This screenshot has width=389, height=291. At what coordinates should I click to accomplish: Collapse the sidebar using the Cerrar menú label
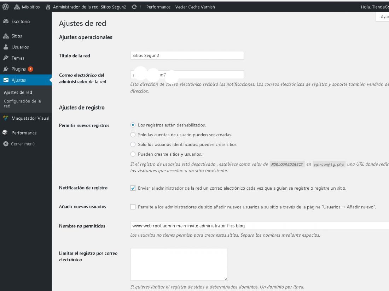point(23,144)
